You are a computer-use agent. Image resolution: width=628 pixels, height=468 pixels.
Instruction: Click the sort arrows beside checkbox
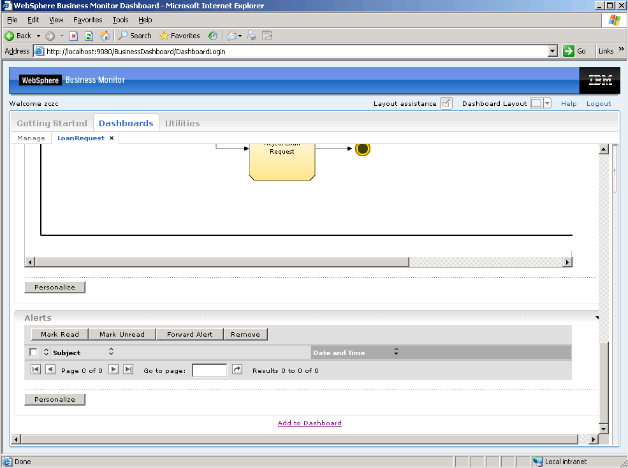tap(46, 352)
